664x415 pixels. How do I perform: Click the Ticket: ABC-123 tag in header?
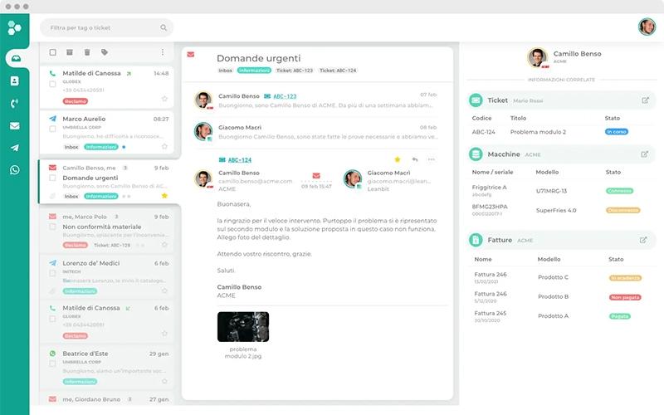tap(295, 71)
